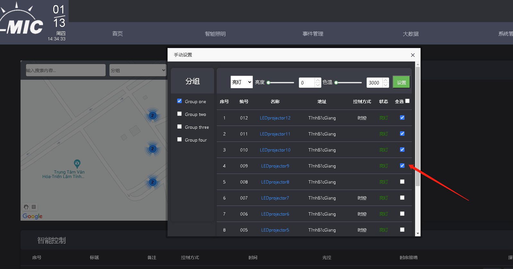Enable the Group two checkbox

click(x=179, y=114)
